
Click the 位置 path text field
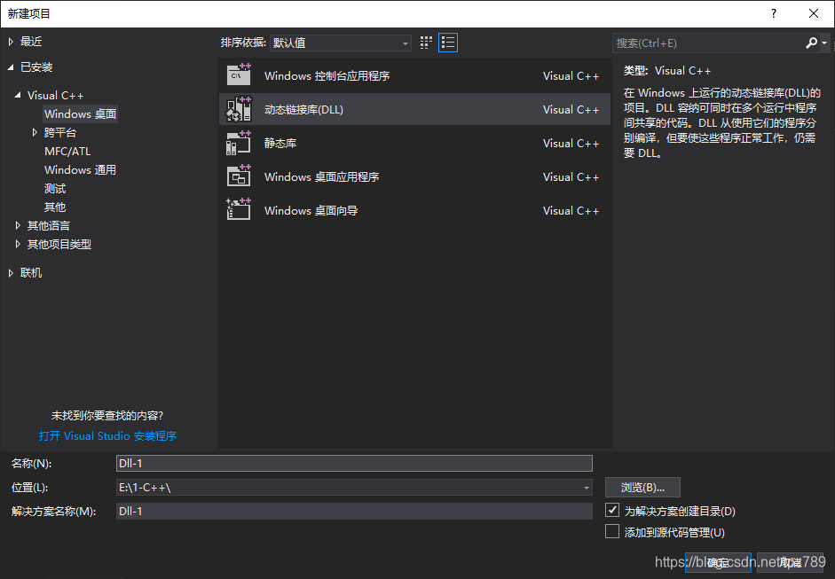pos(348,488)
